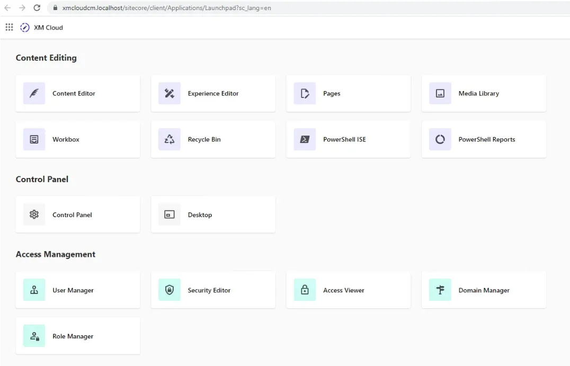
Task: Click the Content Editor feather icon
Action: point(34,93)
